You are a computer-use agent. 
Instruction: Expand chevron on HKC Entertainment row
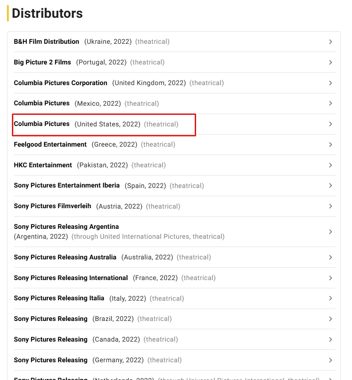point(330,165)
